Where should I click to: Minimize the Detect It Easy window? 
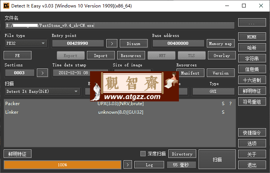[227, 6]
